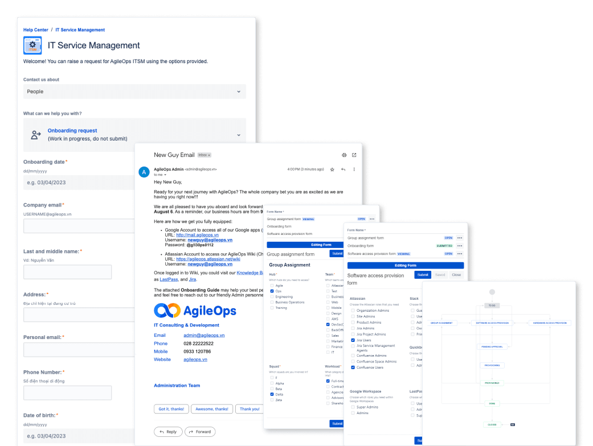This screenshot has height=446, width=593.
Task: Open more actions for submitted Onboarding form
Action: pyautogui.click(x=460, y=246)
